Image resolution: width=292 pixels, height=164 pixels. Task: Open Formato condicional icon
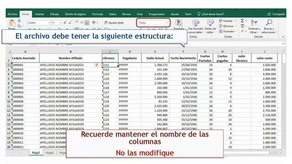(179, 23)
